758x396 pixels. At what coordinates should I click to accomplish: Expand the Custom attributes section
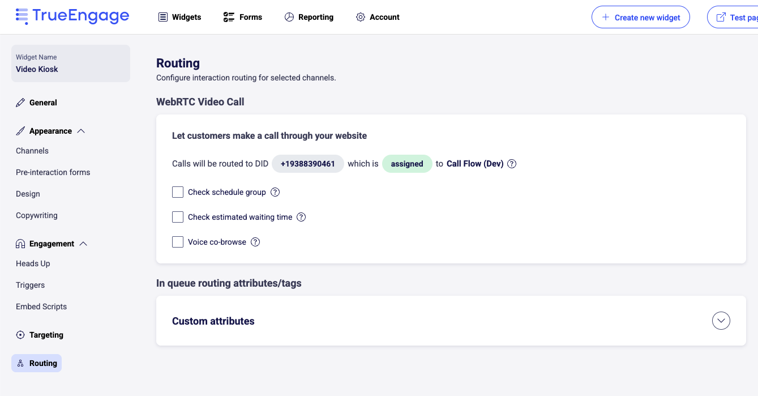(721, 321)
